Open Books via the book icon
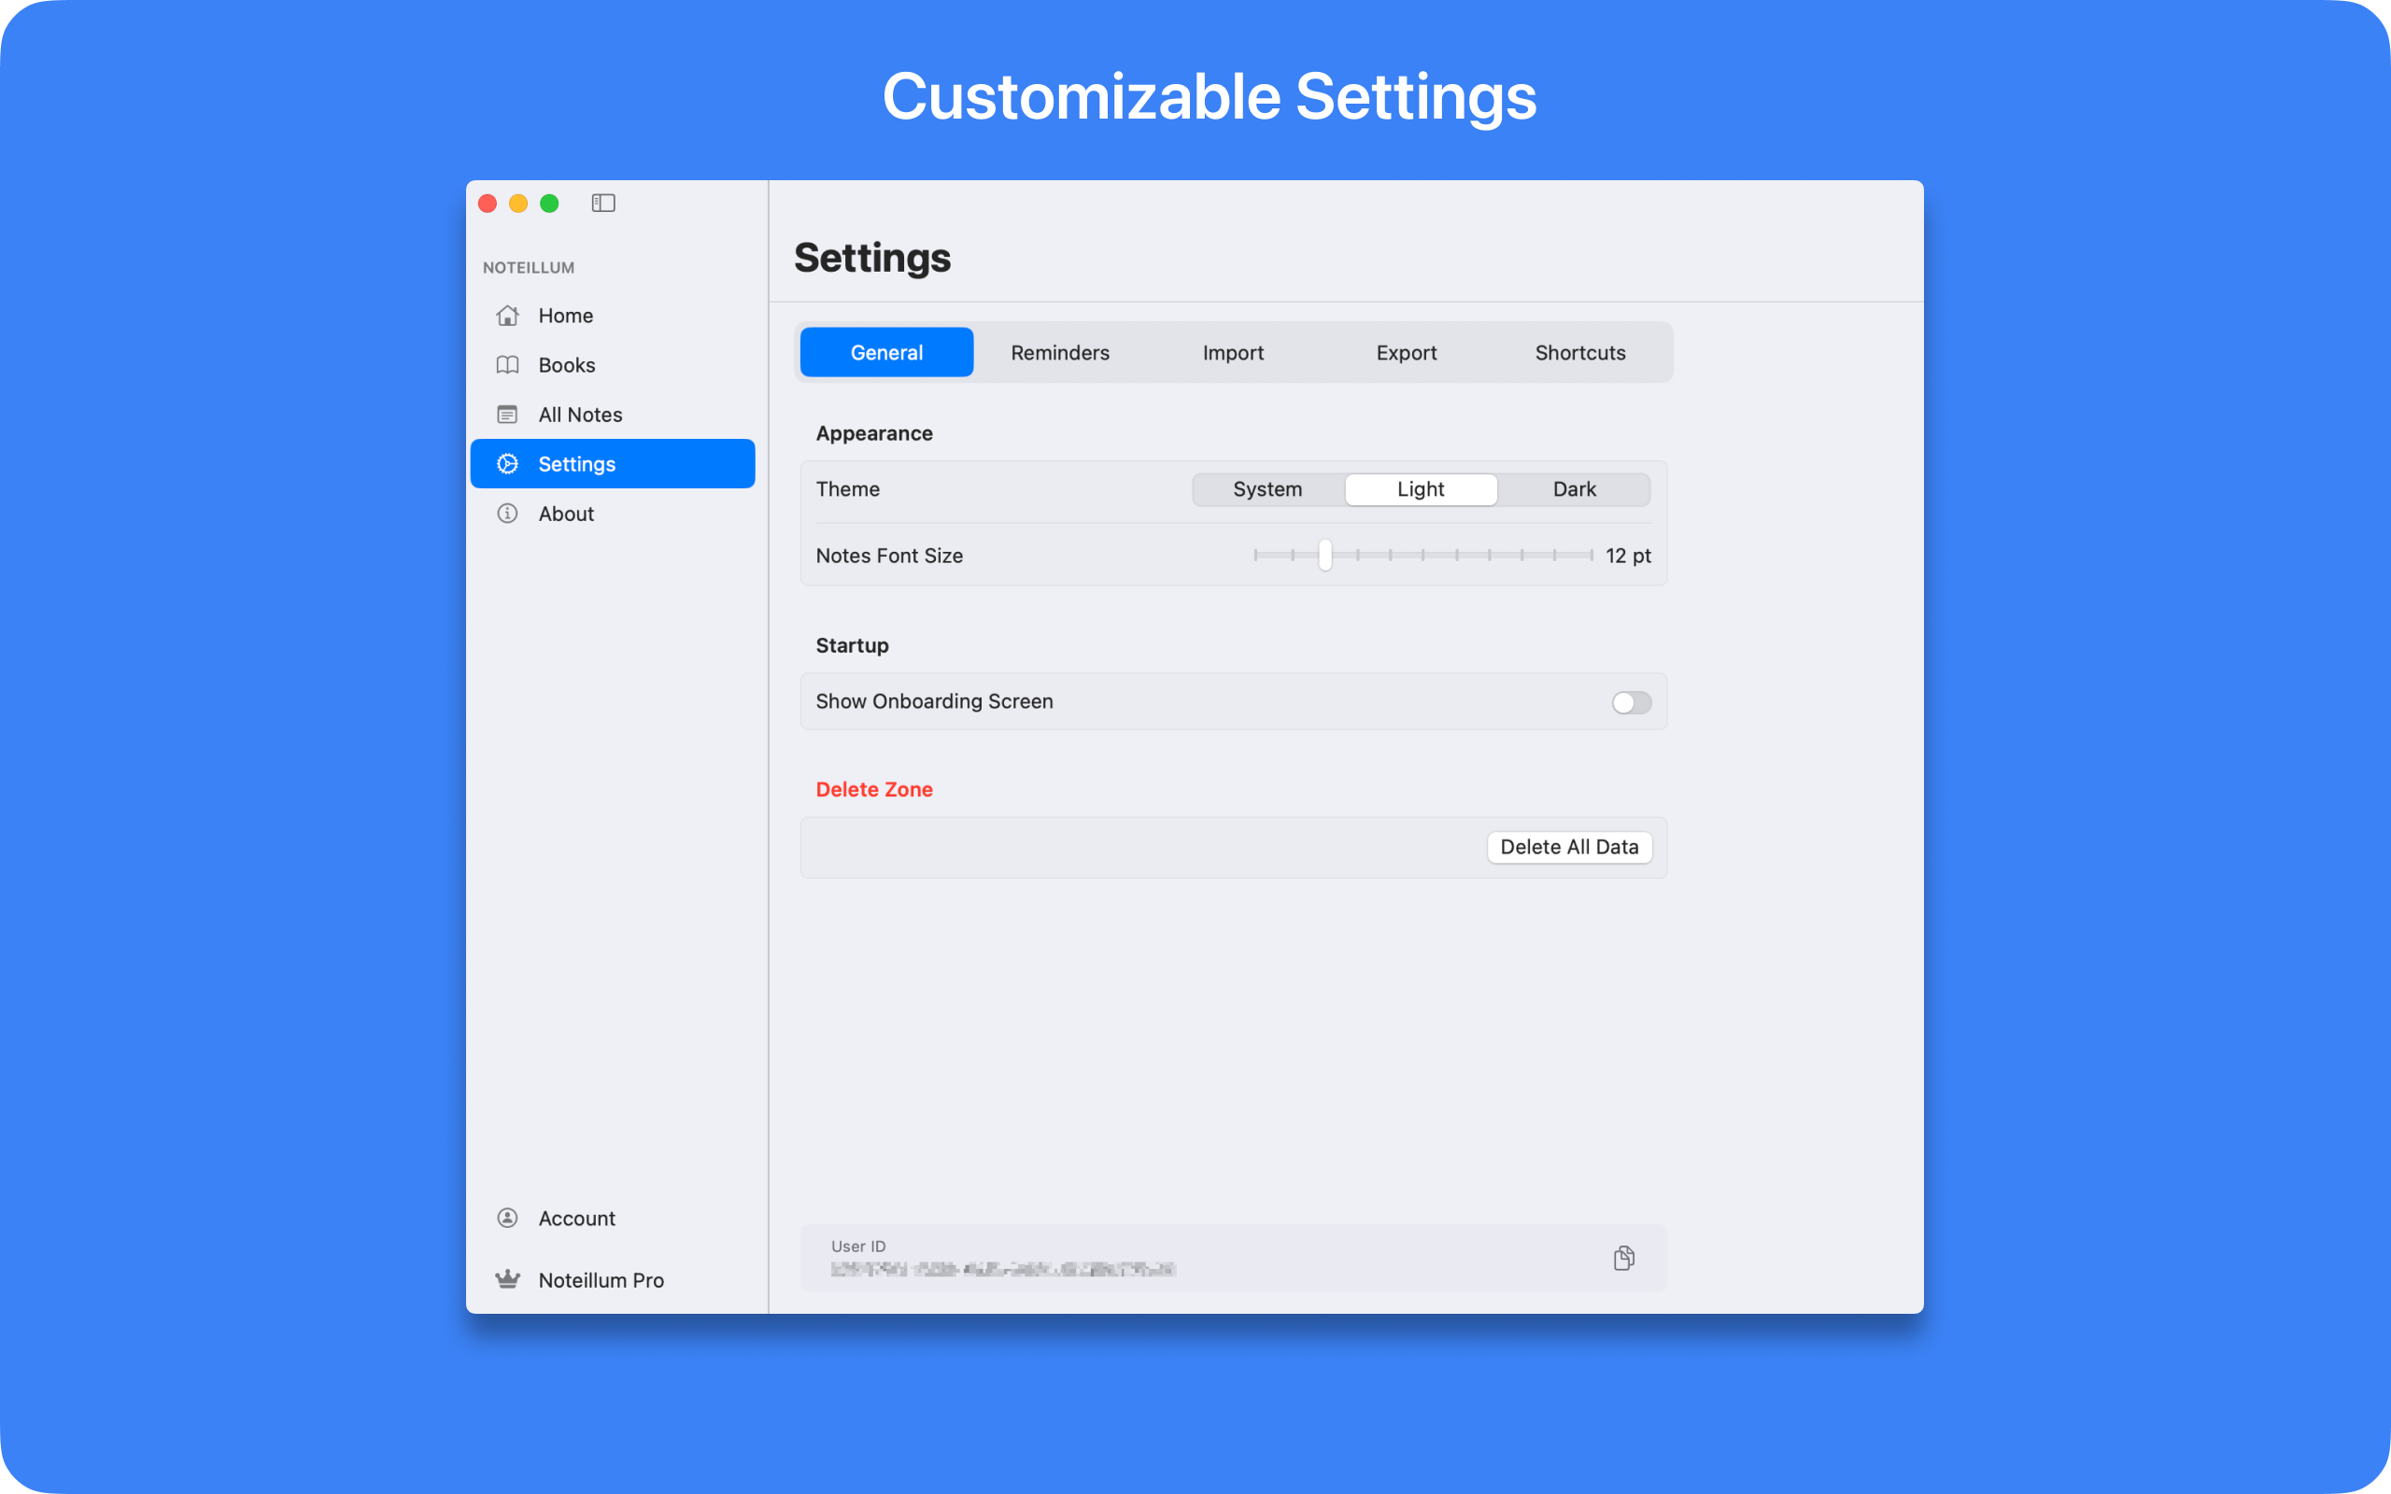This screenshot has height=1494, width=2391. pyautogui.click(x=507, y=364)
